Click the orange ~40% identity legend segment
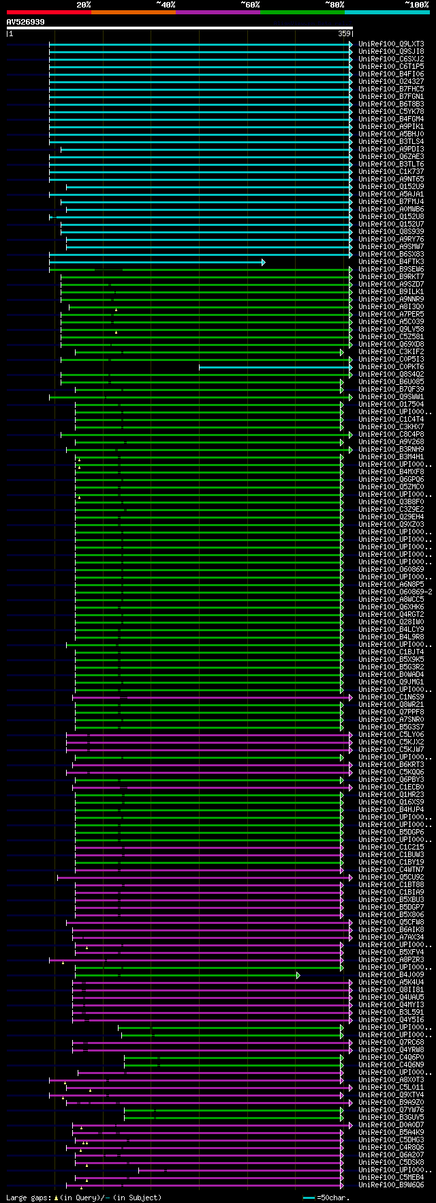This screenshot has height=1203, width=436. [x=134, y=12]
